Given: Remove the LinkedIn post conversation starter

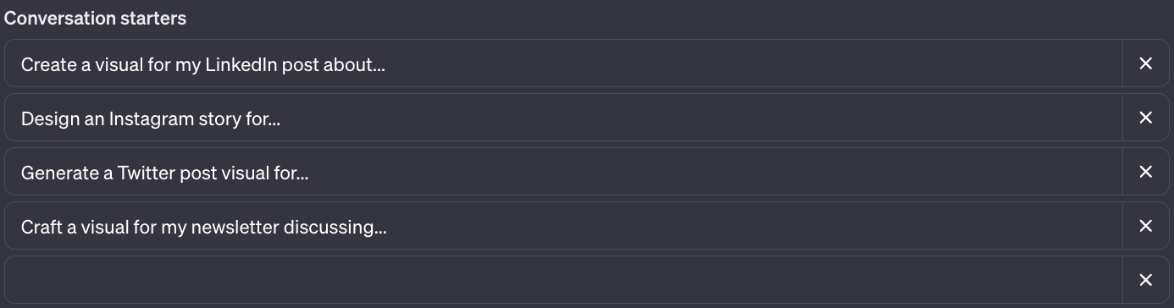Looking at the screenshot, I should coord(1146,63).
